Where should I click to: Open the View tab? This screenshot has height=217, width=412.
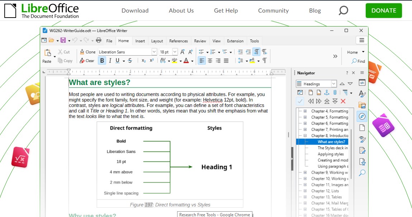(x=217, y=41)
